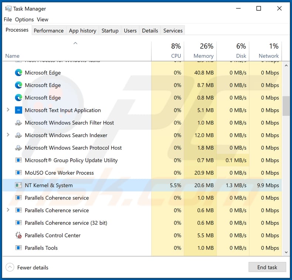Click the 0.1 MB/s disk value
The width and height of the screenshot is (292, 280).
point(236,160)
